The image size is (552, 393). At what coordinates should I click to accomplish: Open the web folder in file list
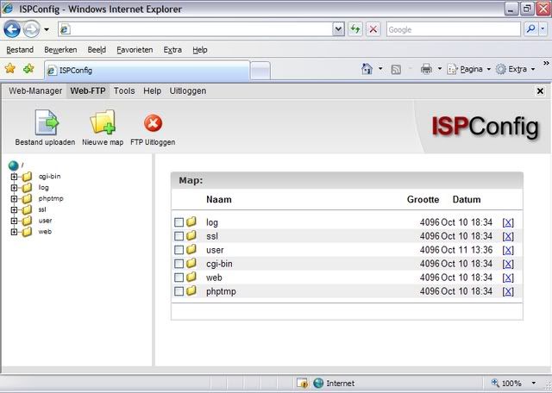214,278
